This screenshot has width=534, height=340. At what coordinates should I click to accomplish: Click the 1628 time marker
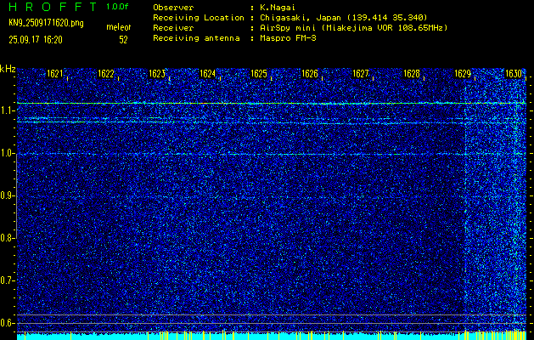coord(412,74)
